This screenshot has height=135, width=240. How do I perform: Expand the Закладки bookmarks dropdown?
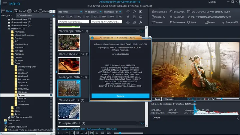point(7,15)
